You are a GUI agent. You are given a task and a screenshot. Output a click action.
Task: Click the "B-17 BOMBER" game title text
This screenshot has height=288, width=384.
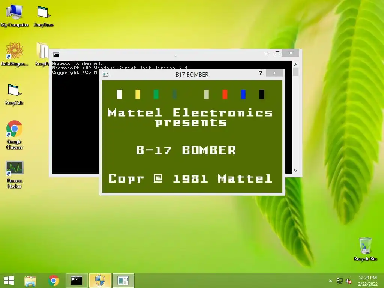coord(186,150)
